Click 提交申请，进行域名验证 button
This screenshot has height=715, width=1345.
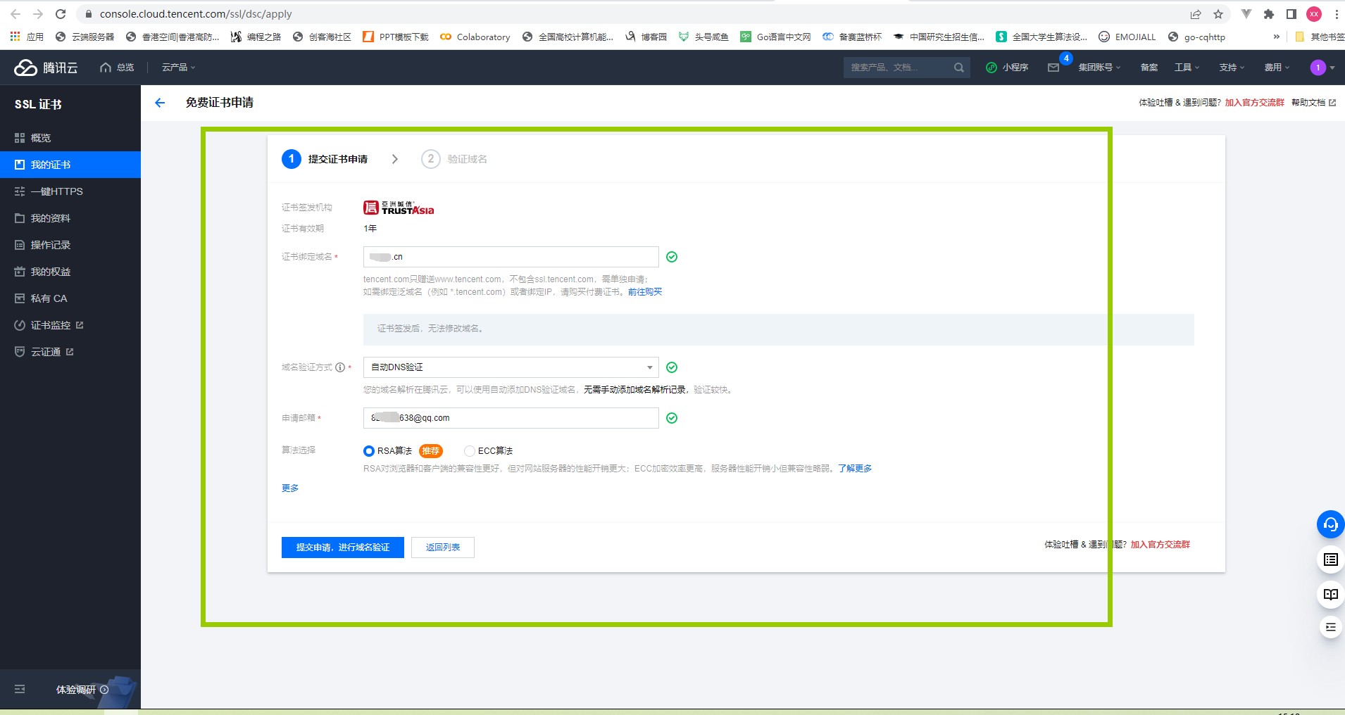point(343,548)
